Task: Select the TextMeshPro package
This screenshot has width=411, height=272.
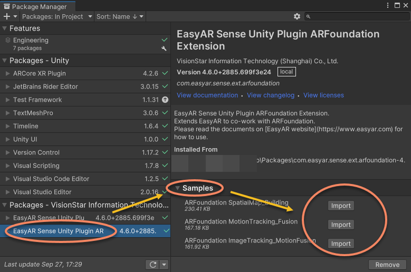Action: tap(85, 113)
